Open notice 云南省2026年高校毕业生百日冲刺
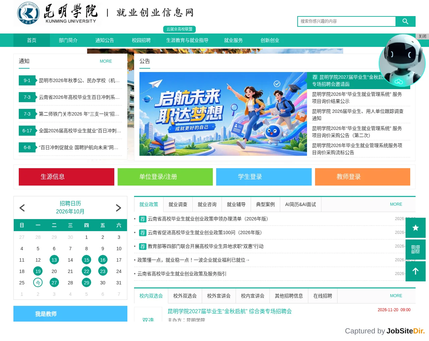Screen dimensions: 429x341 (79, 97)
